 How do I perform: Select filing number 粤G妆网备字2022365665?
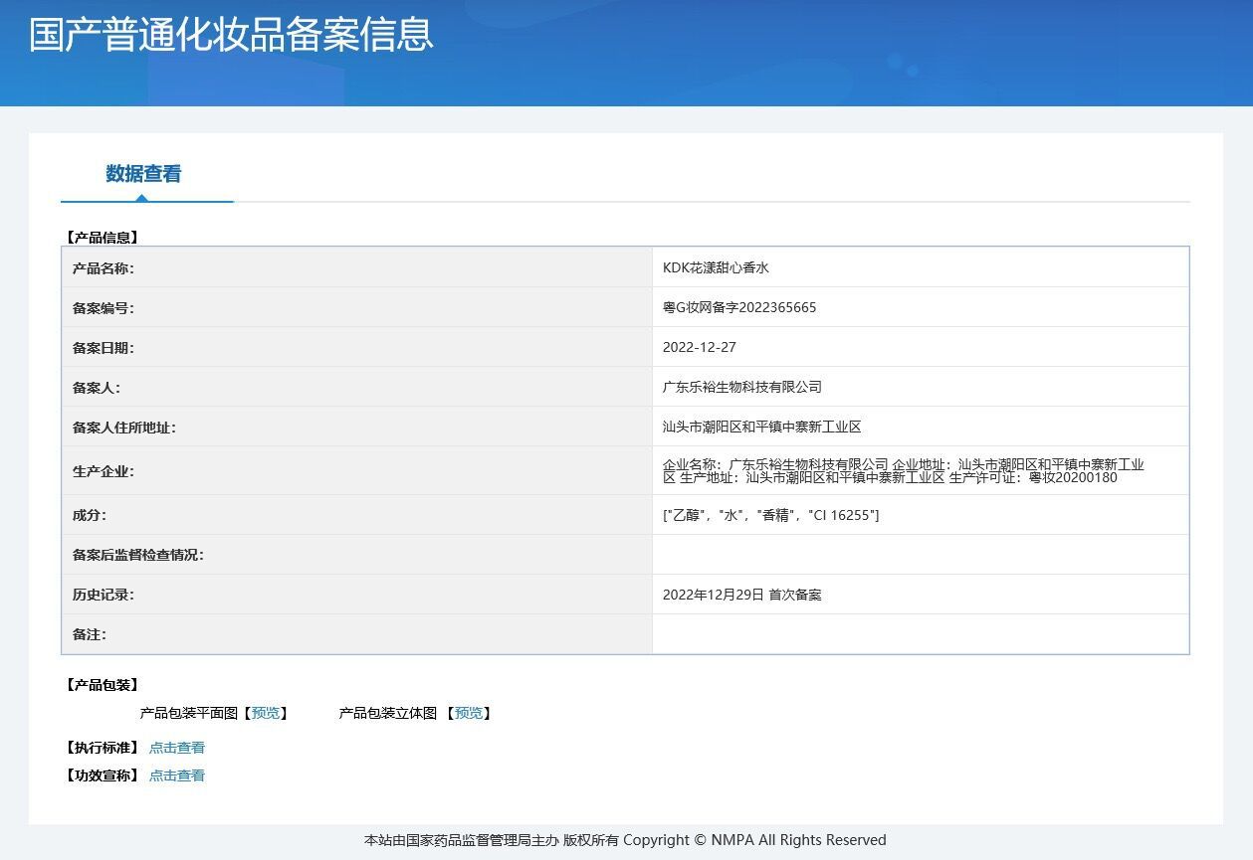739,307
